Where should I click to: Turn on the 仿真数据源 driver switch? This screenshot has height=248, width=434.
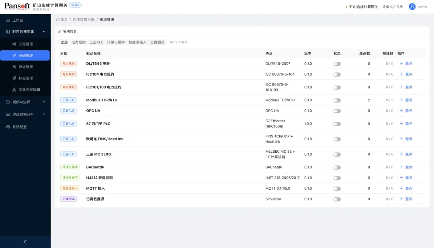(x=337, y=199)
